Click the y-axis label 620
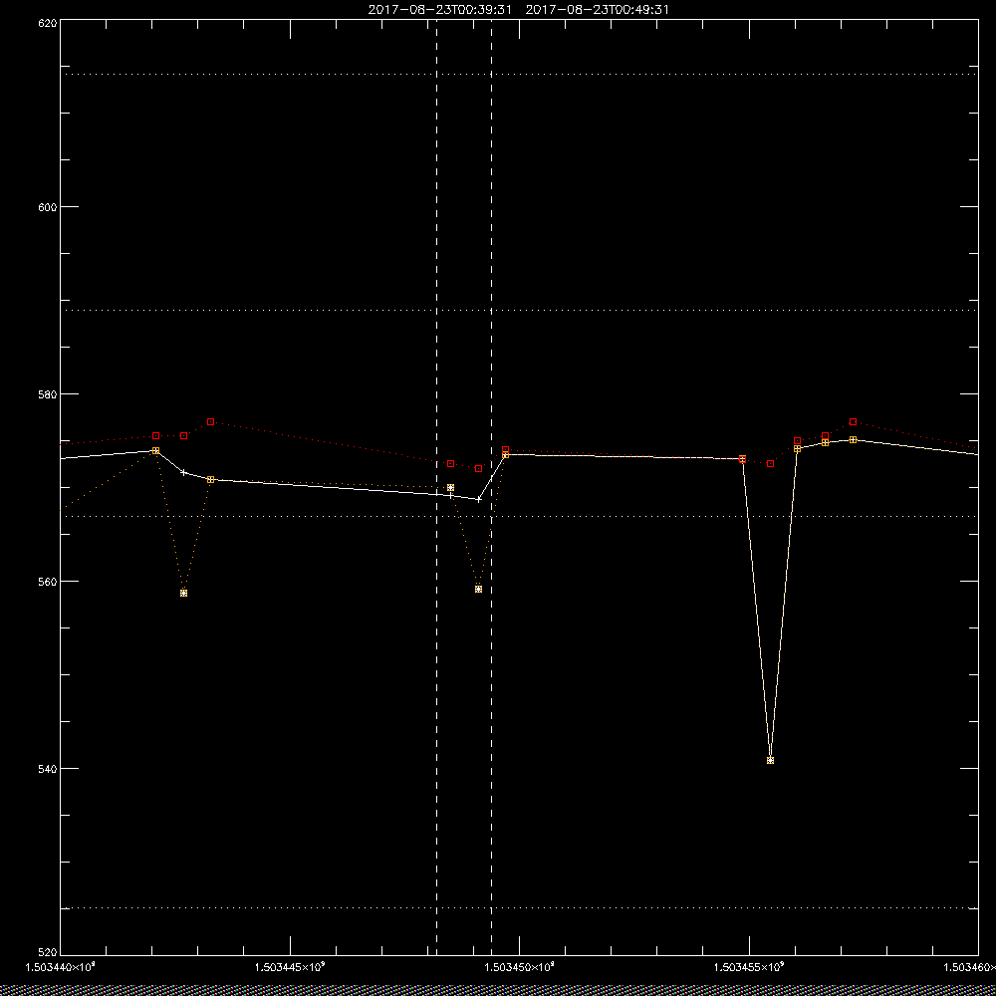This screenshot has width=996, height=996. (50, 23)
